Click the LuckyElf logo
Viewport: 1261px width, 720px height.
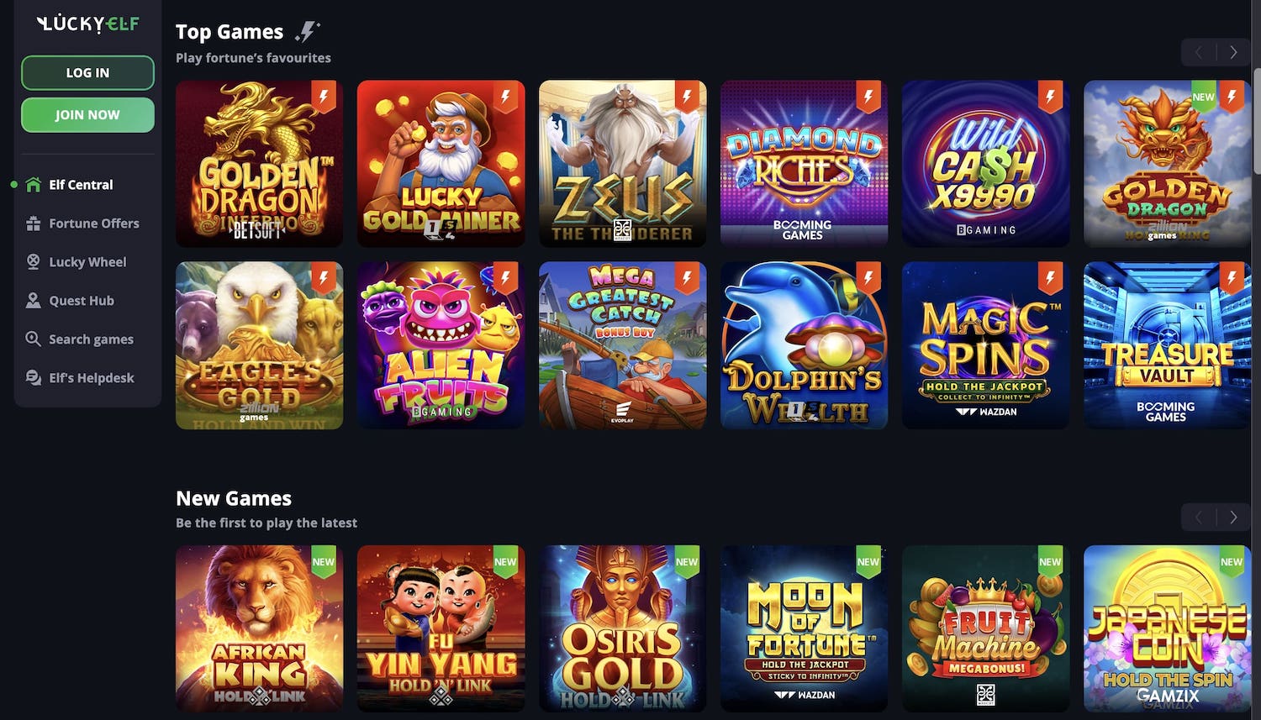(x=87, y=24)
